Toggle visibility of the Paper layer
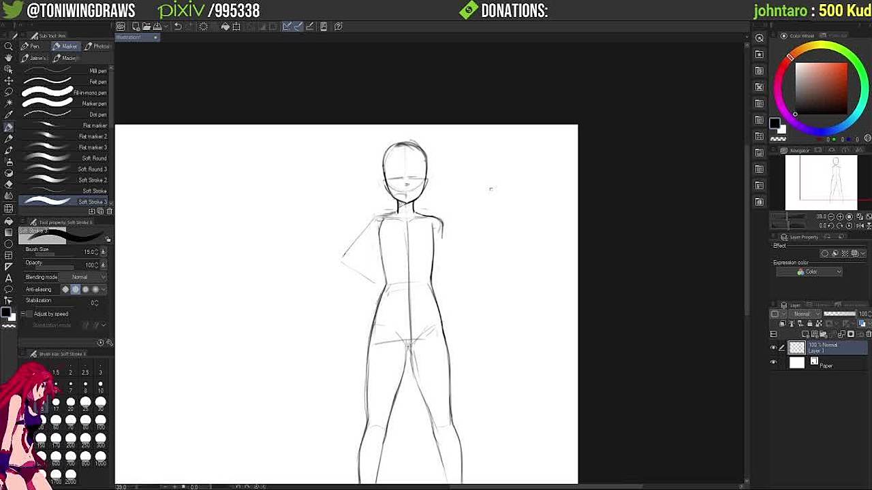The height and width of the screenshot is (490, 872). click(x=773, y=363)
